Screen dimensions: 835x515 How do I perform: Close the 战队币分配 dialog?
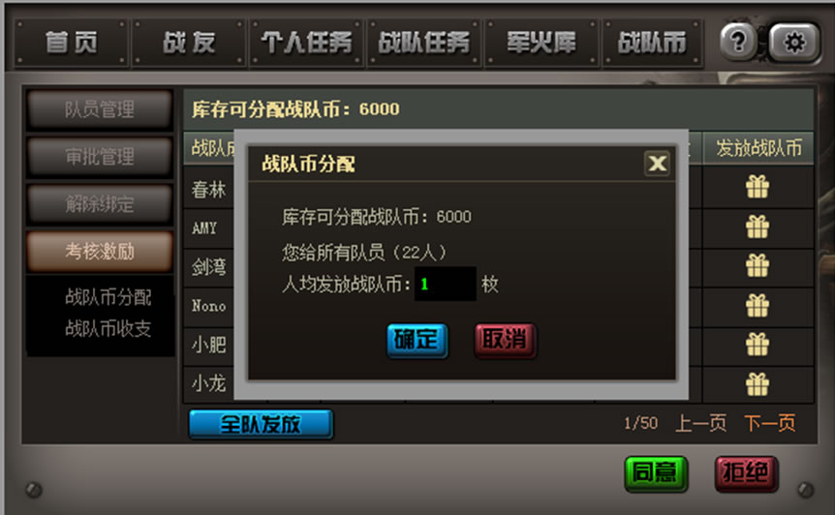pyautogui.click(x=657, y=164)
